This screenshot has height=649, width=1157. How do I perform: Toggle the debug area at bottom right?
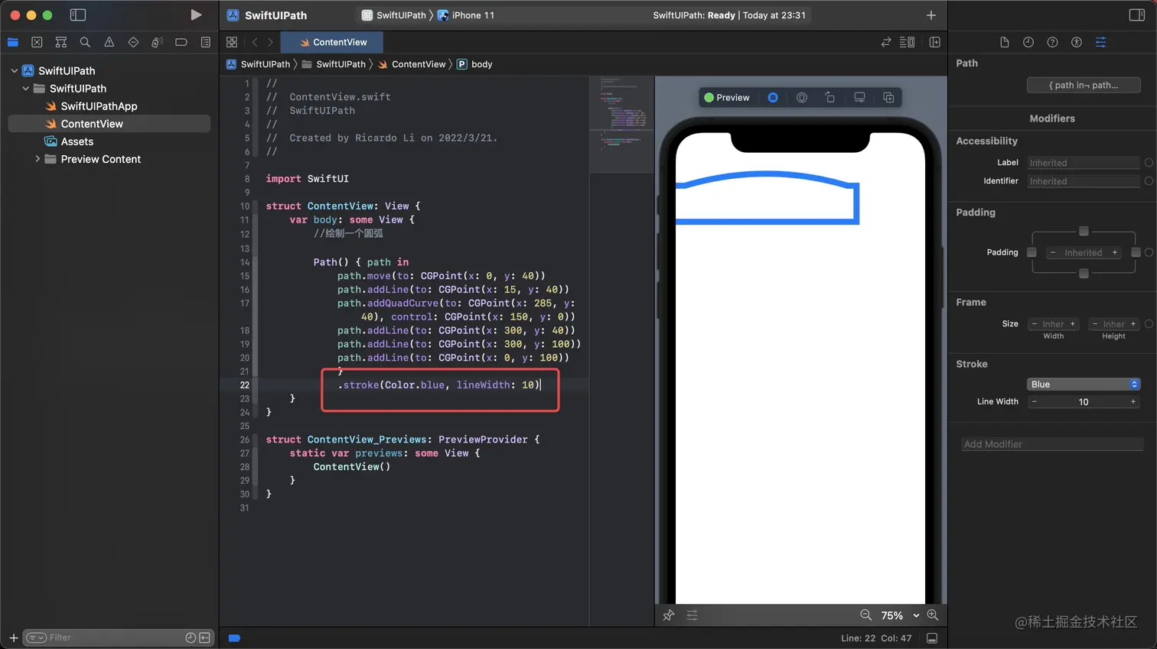pyautogui.click(x=932, y=638)
